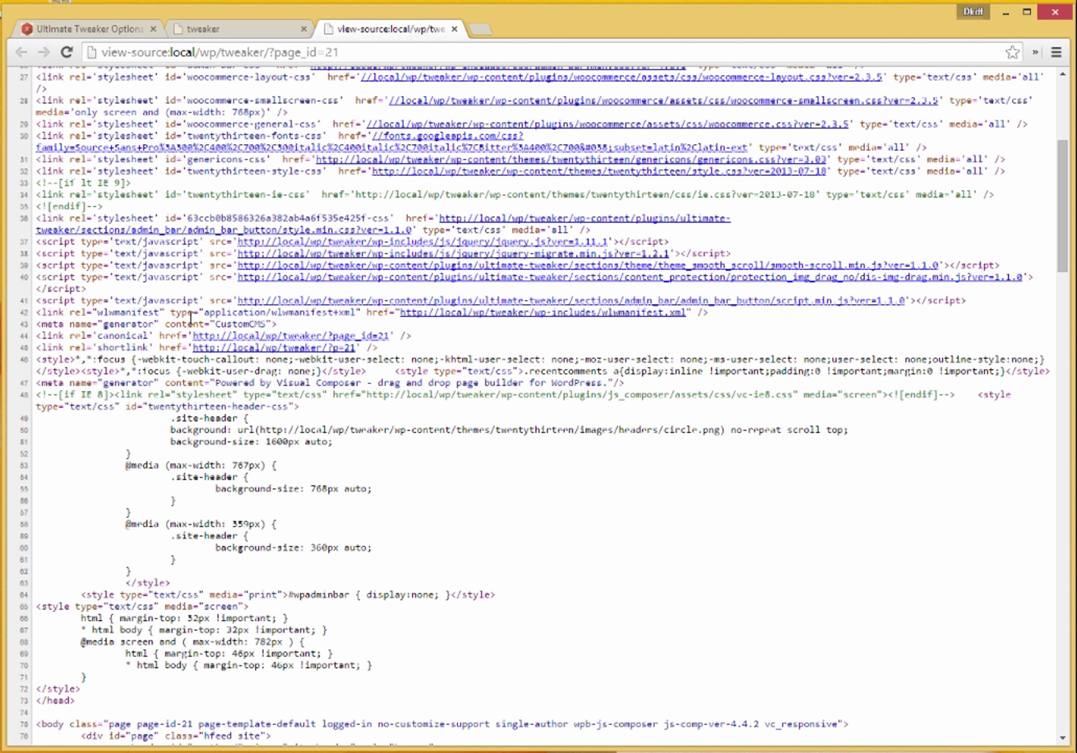Open the dis-img-drag.min.js script link
1077x753 pixels.
click(630, 277)
